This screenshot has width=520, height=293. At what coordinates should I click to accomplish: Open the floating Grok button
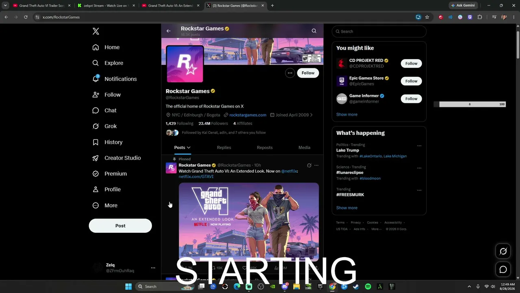pyautogui.click(x=503, y=251)
